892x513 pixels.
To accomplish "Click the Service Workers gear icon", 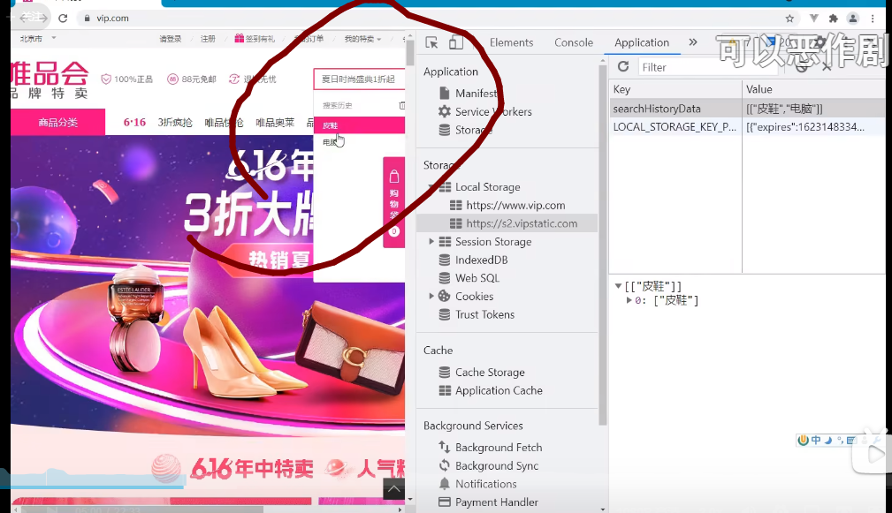I will tap(445, 111).
